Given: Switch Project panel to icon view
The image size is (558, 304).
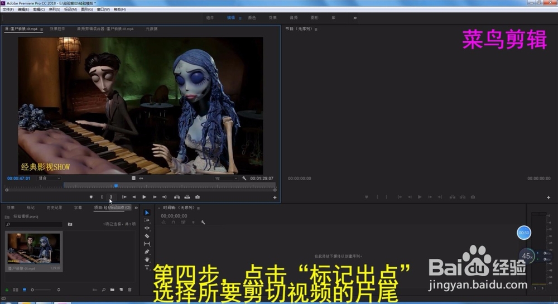Looking at the screenshot, I should [x=25, y=290].
